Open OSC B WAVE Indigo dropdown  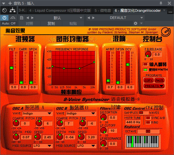(x=81, y=113)
